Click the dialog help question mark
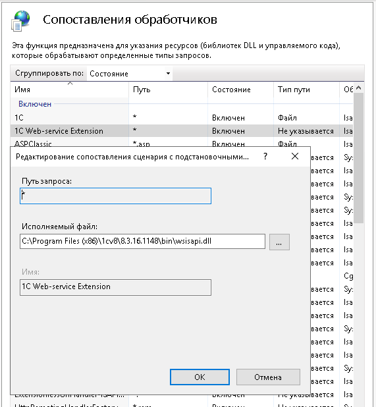Screen dimensions: 376x407 click(x=265, y=156)
